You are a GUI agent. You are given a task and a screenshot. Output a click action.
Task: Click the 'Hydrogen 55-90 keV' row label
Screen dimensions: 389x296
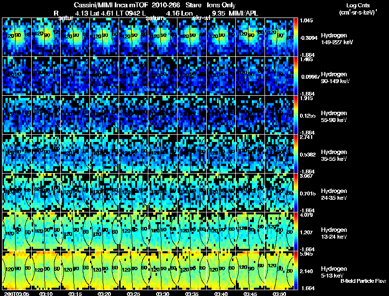[x=334, y=117]
